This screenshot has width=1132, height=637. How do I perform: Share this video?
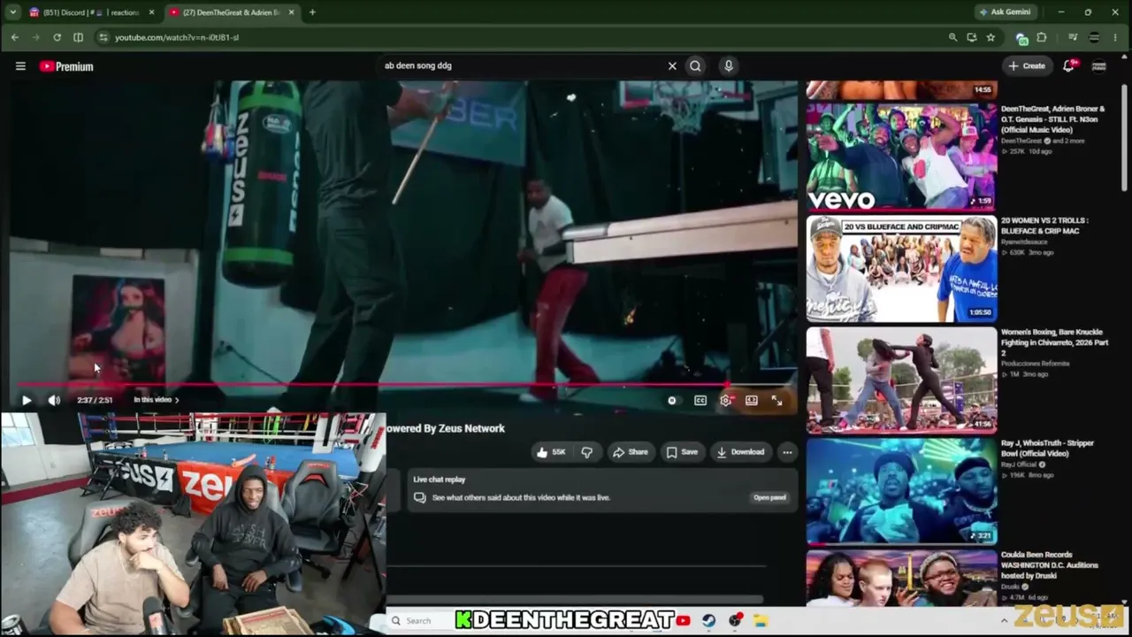631,452
